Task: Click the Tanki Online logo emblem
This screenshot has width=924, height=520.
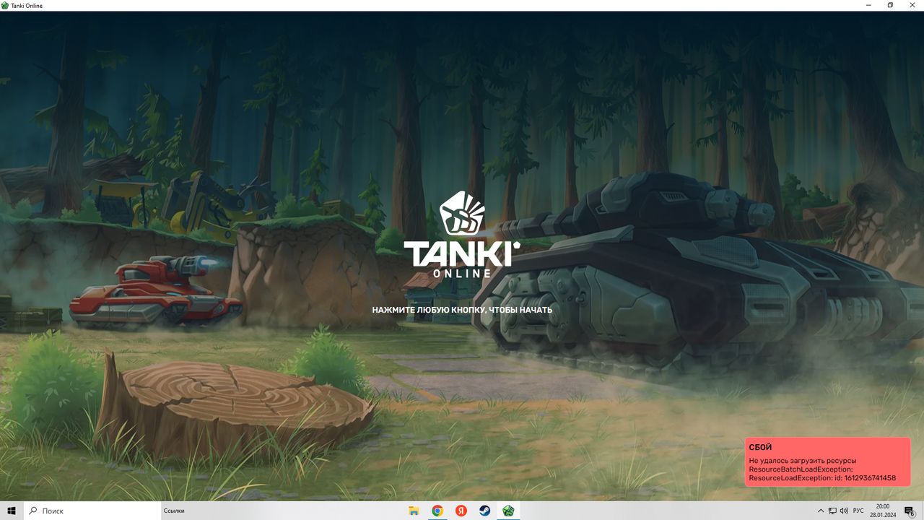Action: (462, 213)
